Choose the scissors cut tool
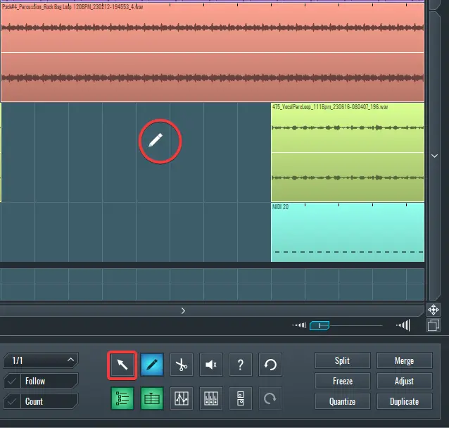Viewport: 449px width, 428px height. click(182, 365)
